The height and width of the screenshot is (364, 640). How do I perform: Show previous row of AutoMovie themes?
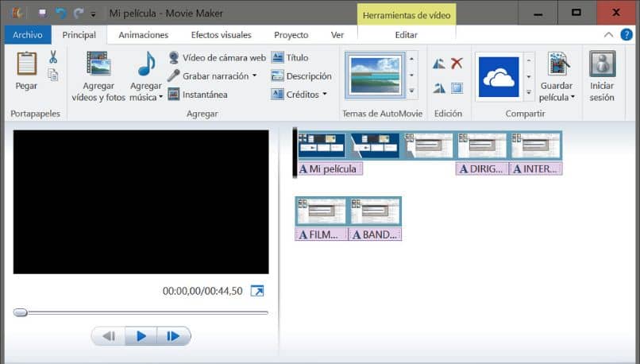411,60
